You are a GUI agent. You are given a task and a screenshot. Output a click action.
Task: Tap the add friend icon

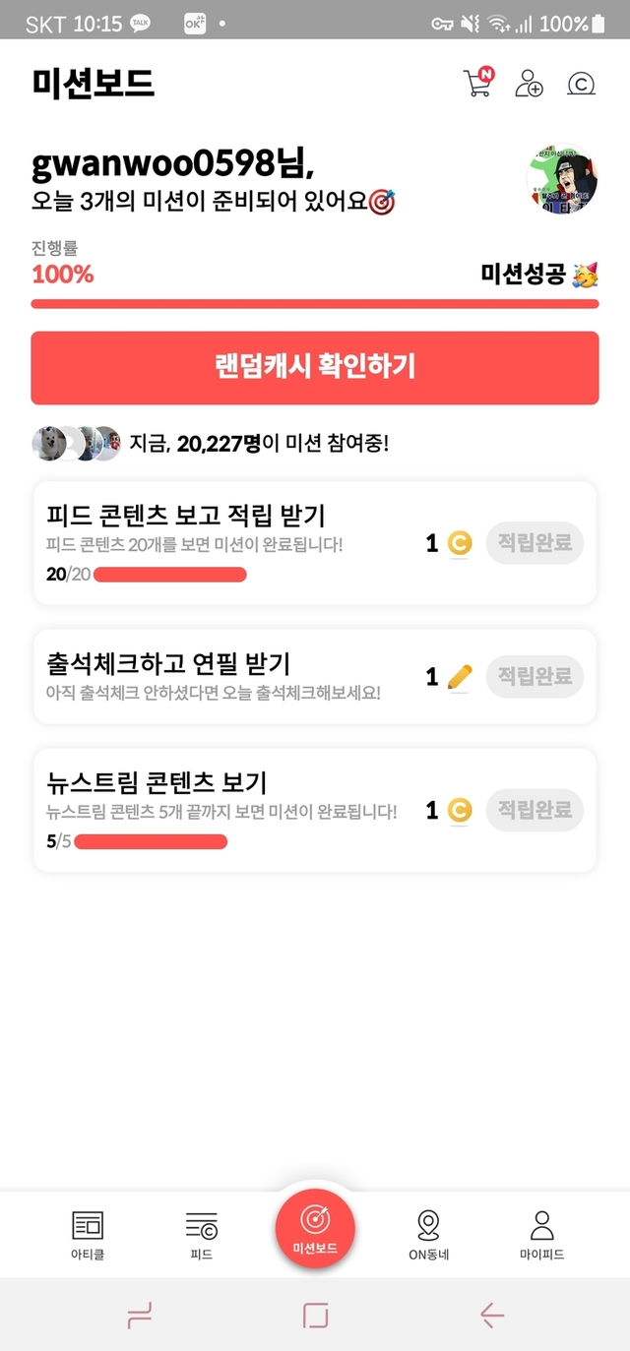click(529, 84)
